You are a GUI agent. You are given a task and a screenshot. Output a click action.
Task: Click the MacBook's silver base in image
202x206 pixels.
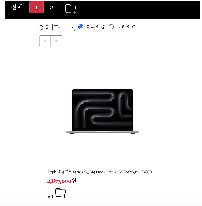tap(102, 132)
